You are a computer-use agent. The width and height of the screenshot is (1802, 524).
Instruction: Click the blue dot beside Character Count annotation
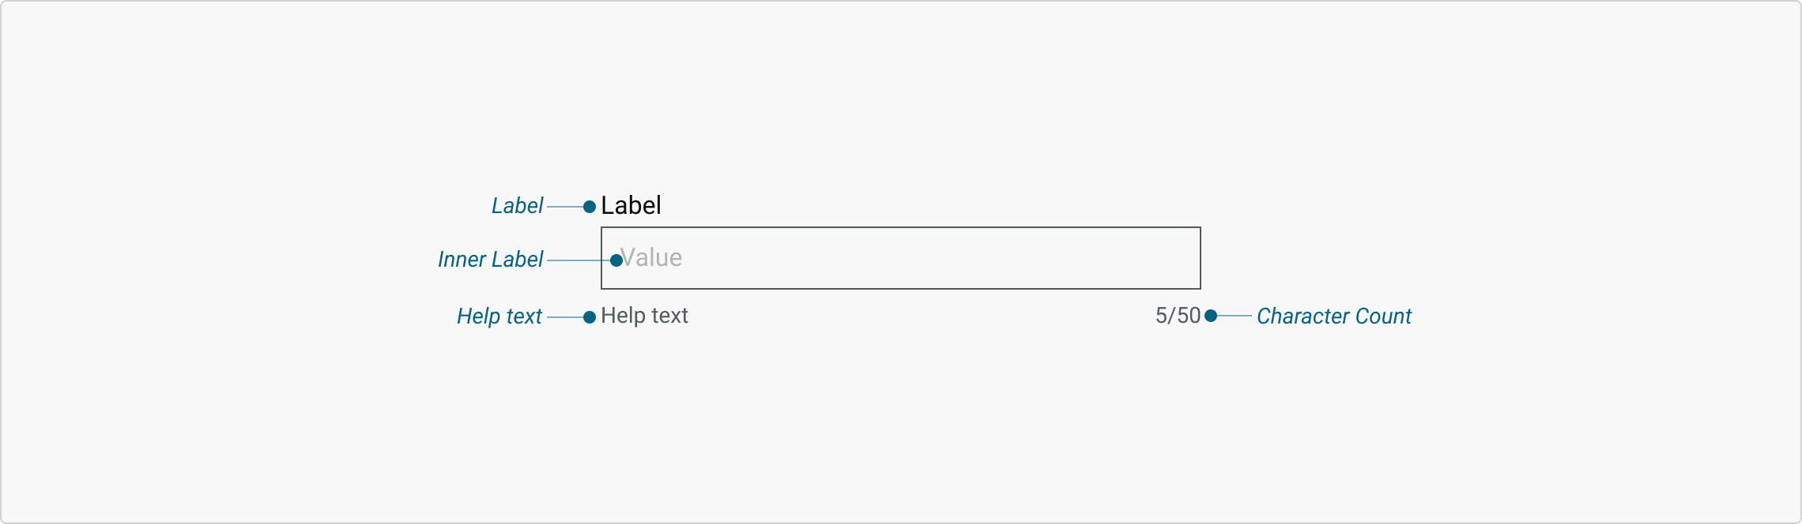(x=1211, y=316)
